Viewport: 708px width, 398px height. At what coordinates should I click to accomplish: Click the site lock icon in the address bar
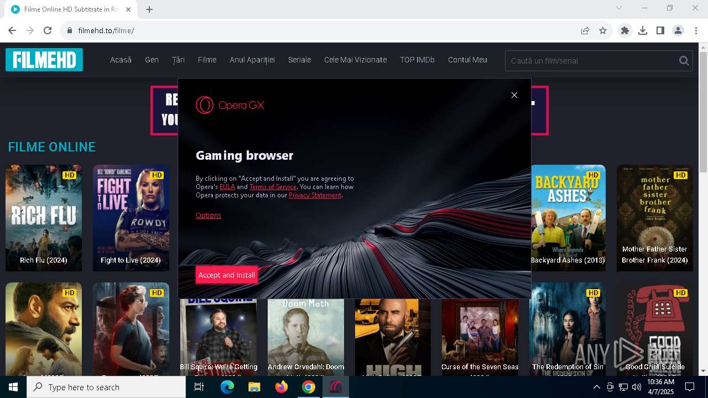coord(69,30)
